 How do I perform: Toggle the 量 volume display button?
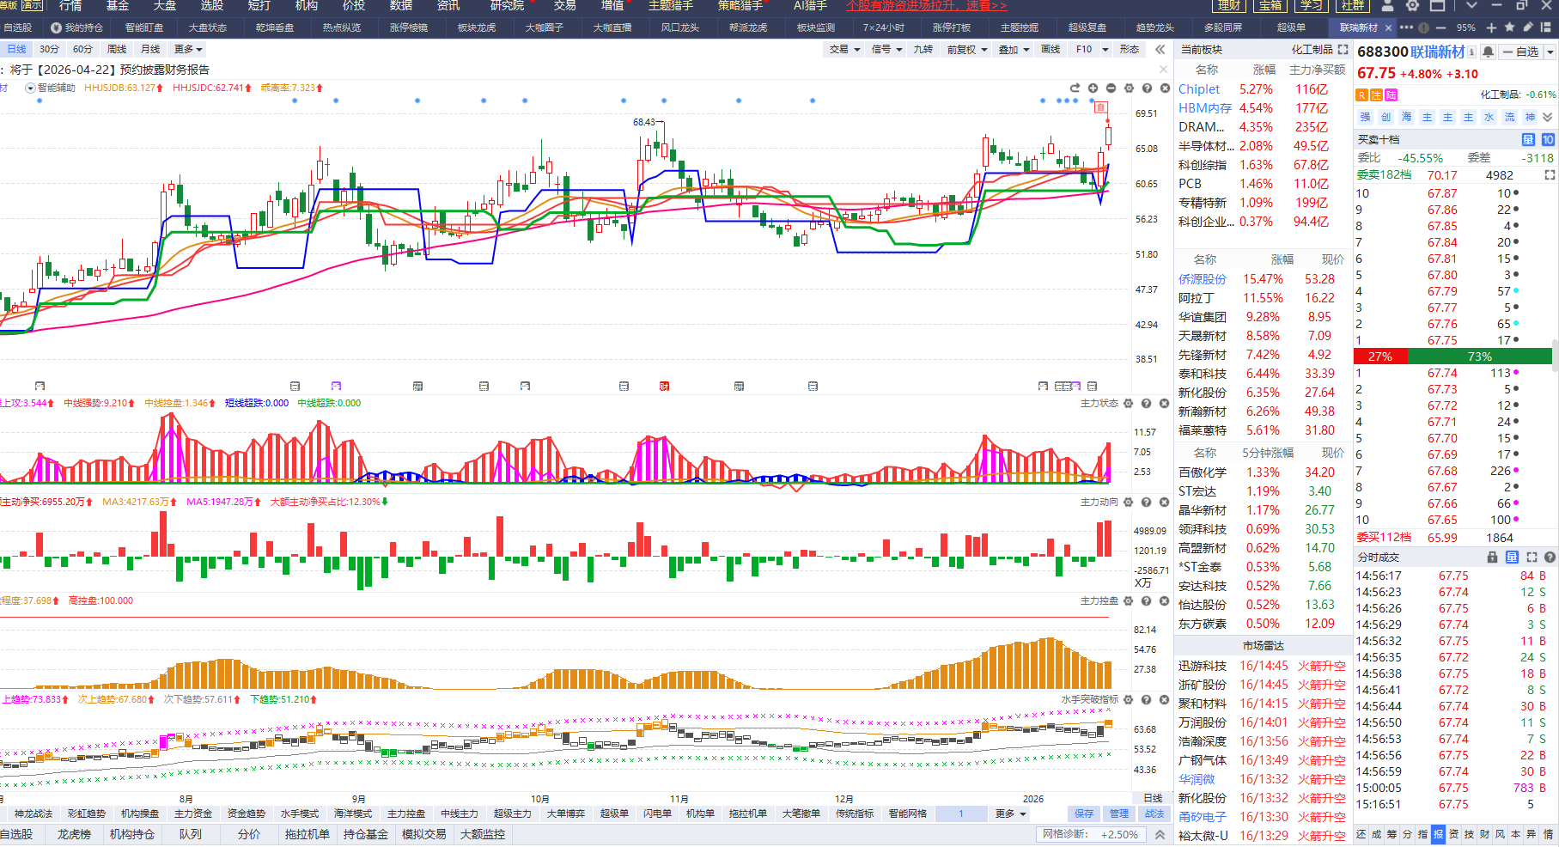point(1527,139)
